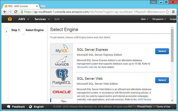Click the English language globe icon
This screenshot has height=111, width=178.
pyautogui.click(x=31, y=107)
